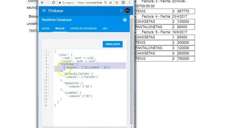Screen dimensions: 227x128
Task: Click the 457770 value in TENIS row
Action: click(186, 11)
